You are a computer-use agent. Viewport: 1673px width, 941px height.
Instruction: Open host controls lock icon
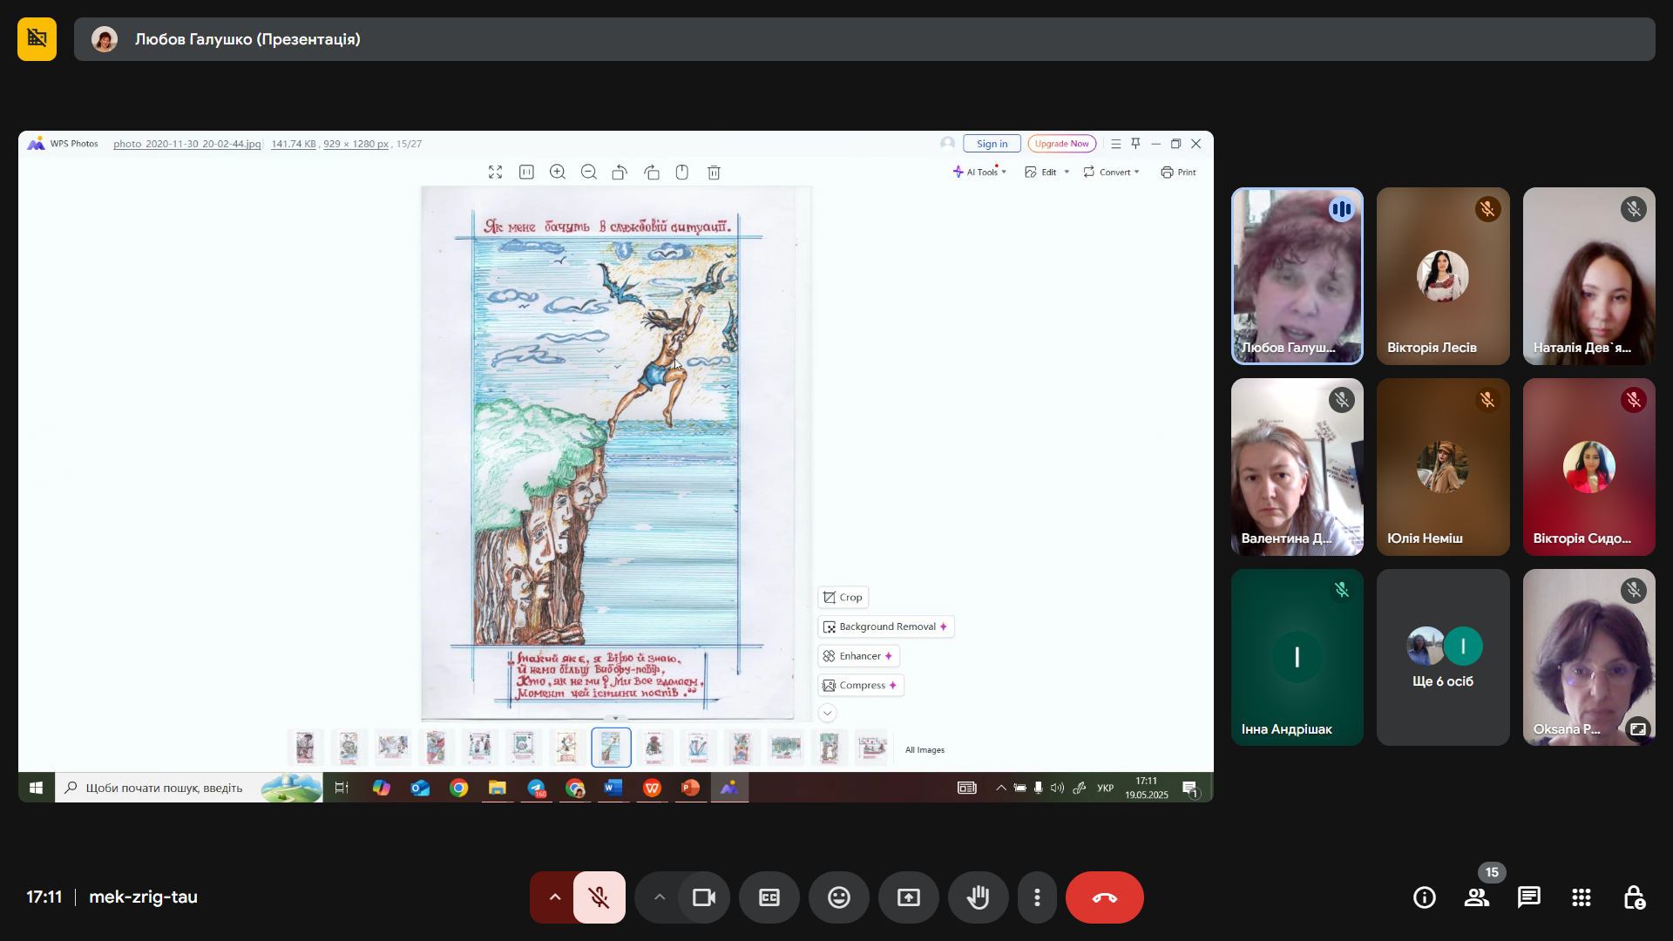(1634, 897)
